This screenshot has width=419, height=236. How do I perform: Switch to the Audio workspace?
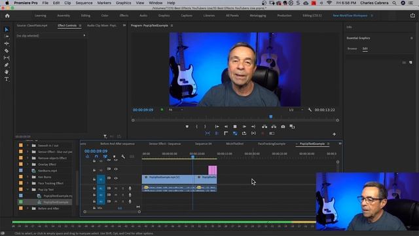pyautogui.click(x=143, y=16)
